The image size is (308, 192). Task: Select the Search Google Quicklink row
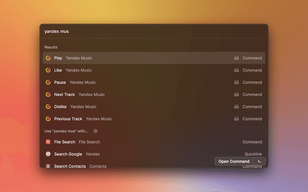[144, 154]
